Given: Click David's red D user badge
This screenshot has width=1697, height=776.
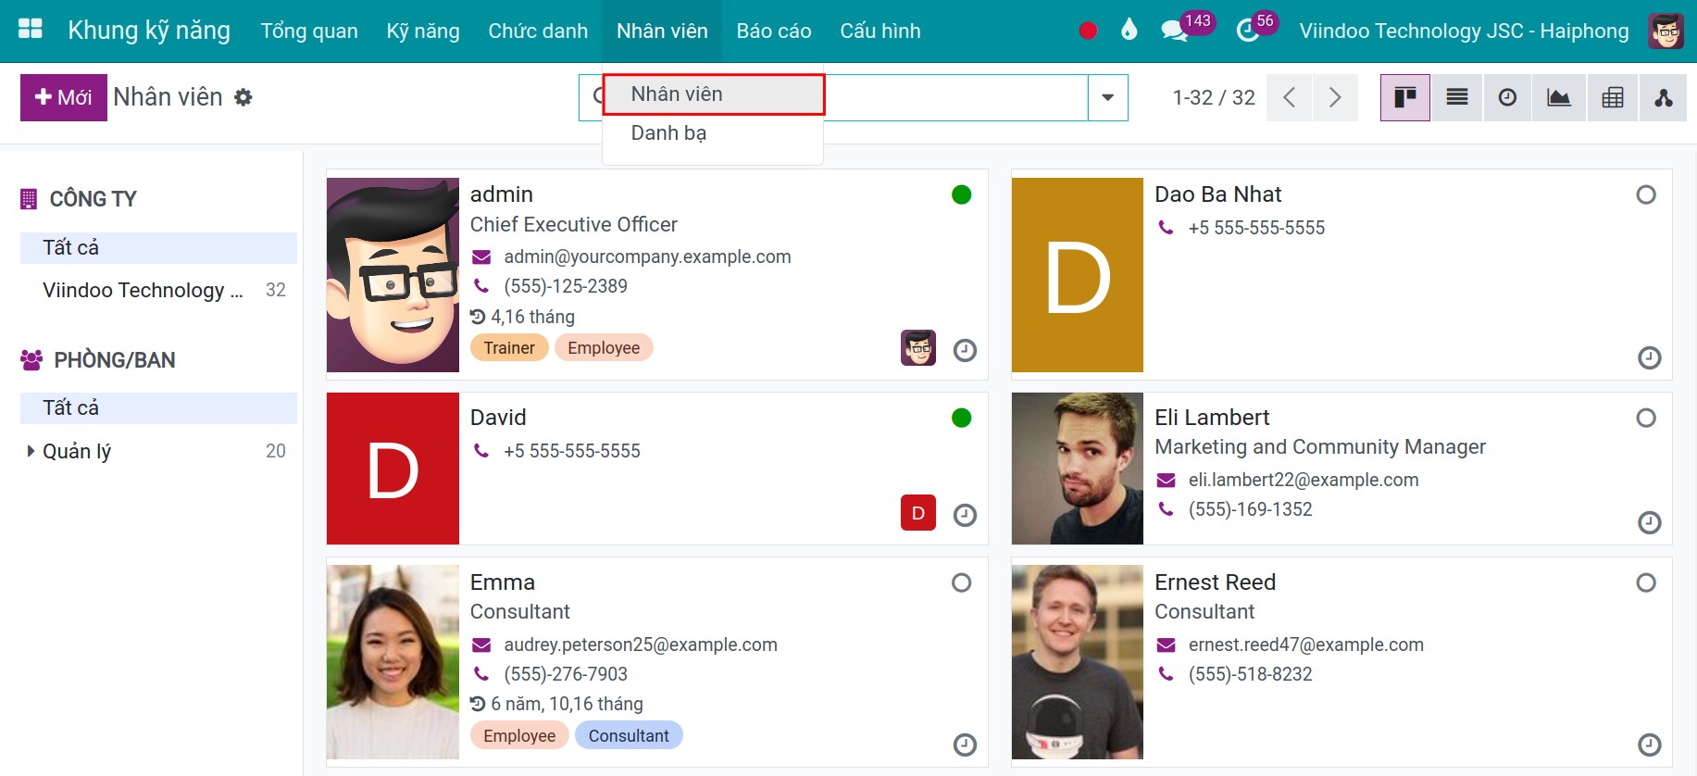Looking at the screenshot, I should click(918, 513).
